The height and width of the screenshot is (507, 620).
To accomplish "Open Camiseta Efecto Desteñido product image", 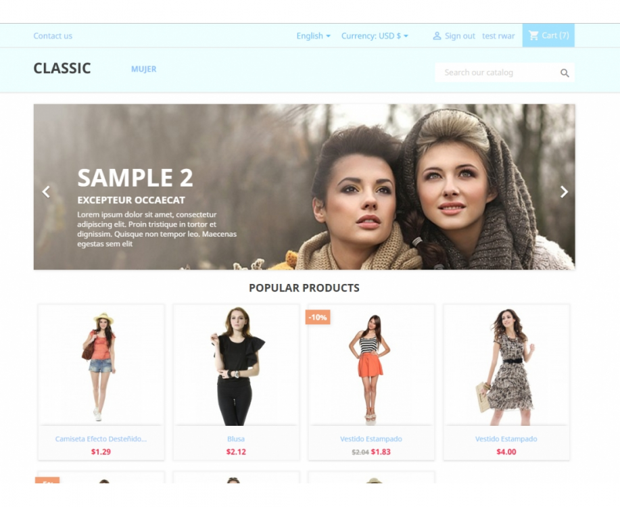I will tap(101, 366).
